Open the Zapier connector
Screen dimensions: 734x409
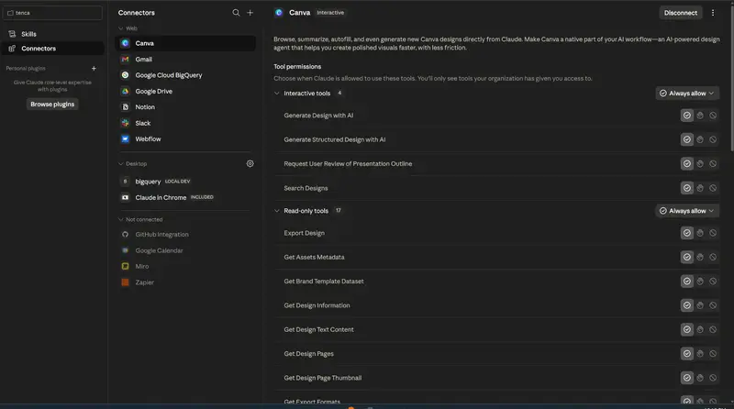tap(185, 282)
